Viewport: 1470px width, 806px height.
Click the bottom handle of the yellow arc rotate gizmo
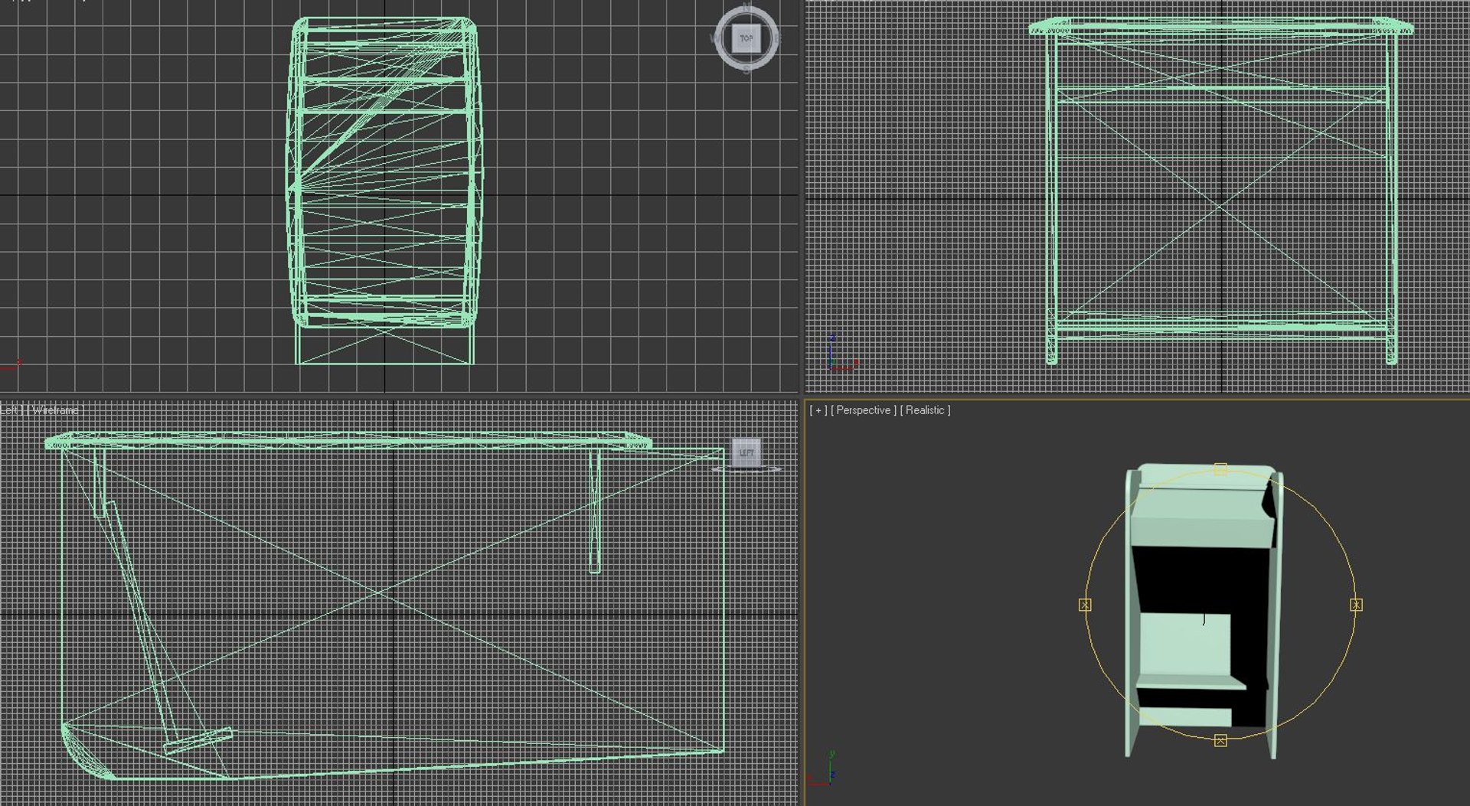[x=1220, y=740]
